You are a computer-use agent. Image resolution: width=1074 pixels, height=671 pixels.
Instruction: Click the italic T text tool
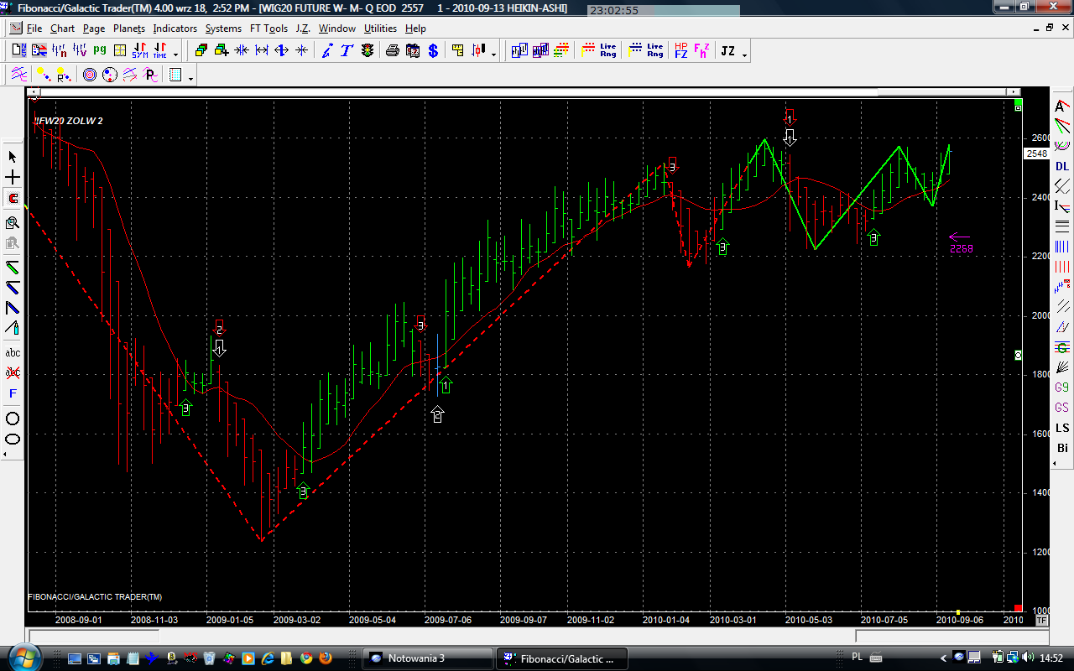(347, 51)
